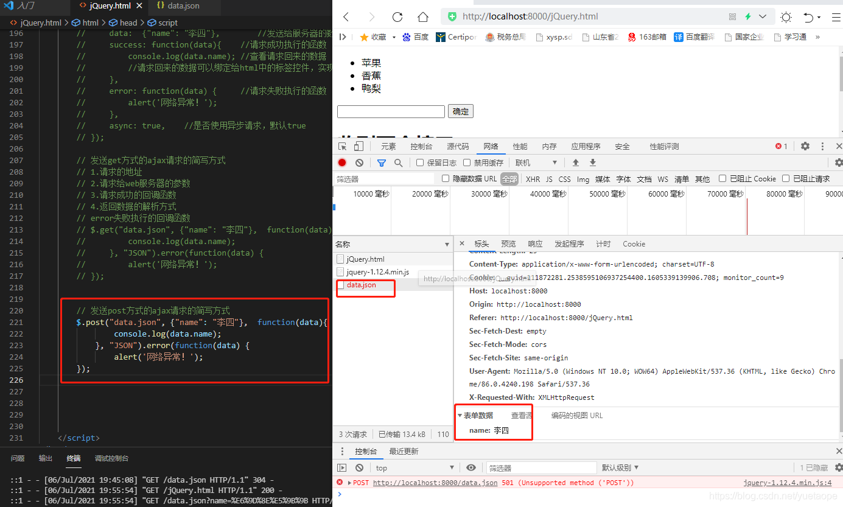843x507 pixels.
Task: Toggle the blue network filter funnel icon
Action: 382,163
